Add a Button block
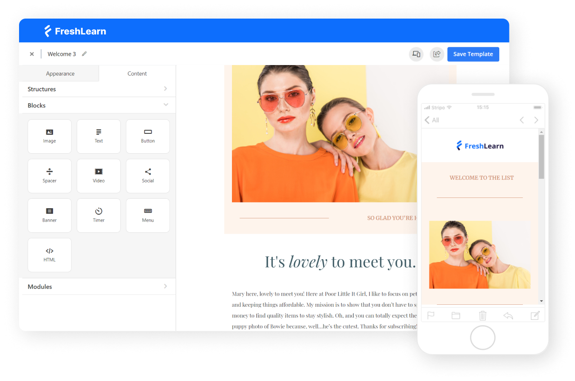Screen dimensions: 575x381 pos(148,136)
